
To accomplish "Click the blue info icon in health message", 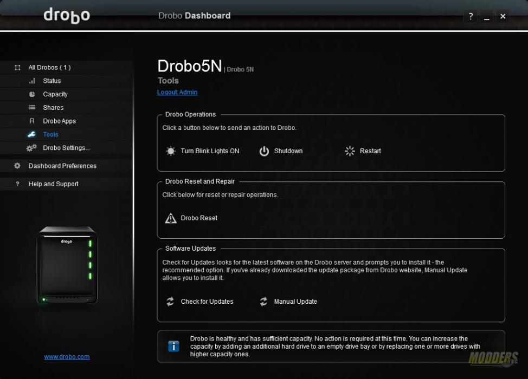I will pyautogui.click(x=173, y=346).
